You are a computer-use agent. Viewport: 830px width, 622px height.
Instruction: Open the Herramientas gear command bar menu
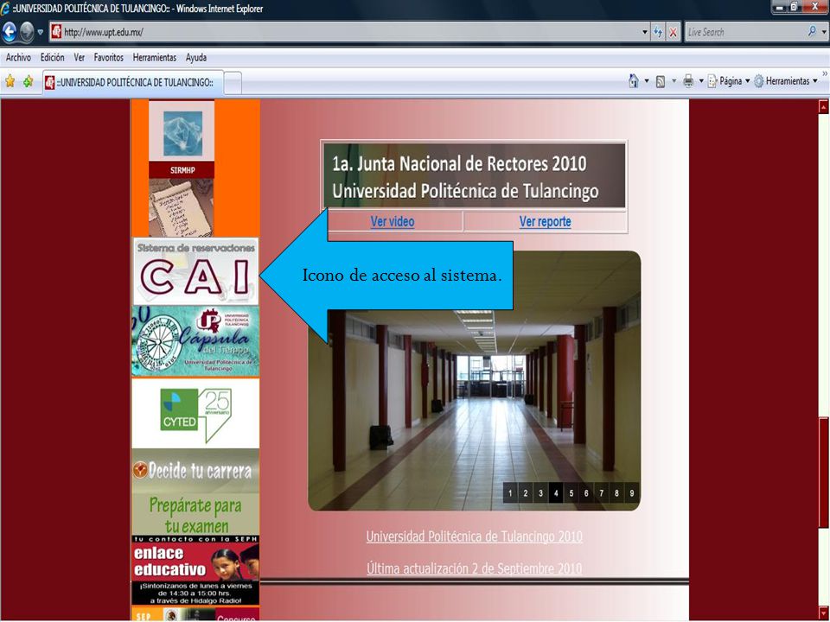click(786, 81)
